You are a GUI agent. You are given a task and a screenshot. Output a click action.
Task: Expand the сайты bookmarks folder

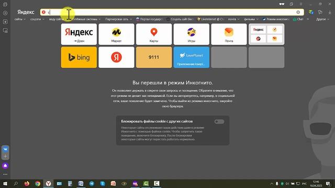click(20, 19)
